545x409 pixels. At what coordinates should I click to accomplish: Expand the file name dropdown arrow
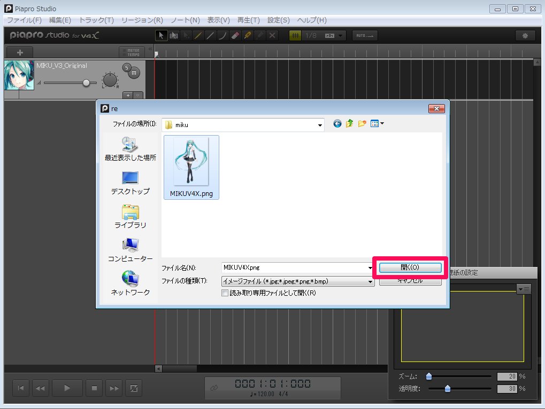(x=370, y=268)
